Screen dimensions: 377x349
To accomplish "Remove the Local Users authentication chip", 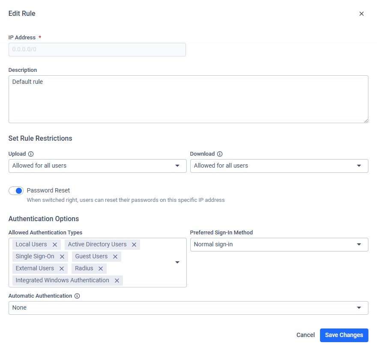I will point(55,245).
